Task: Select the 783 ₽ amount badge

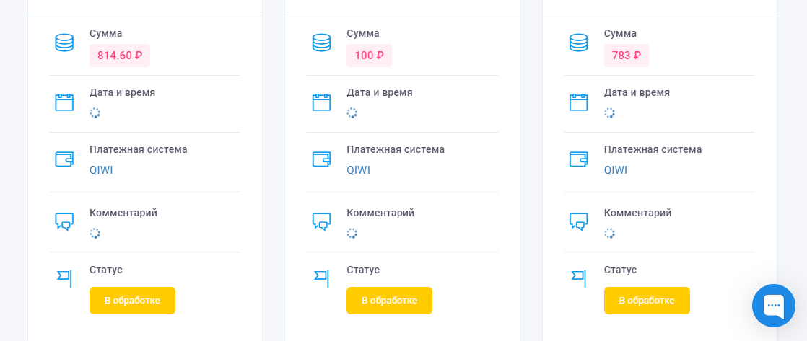Action: click(x=627, y=56)
